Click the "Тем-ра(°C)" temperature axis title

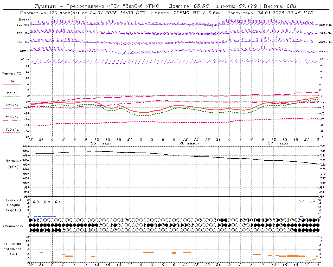(x=12, y=74)
